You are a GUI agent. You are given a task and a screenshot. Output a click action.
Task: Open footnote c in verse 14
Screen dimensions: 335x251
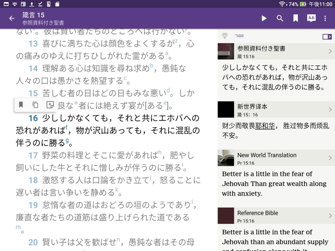(125, 78)
